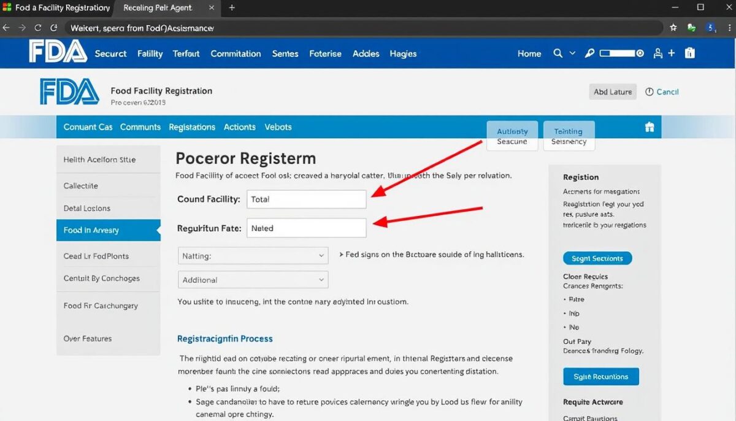
Task: Open the Registations menu item
Action: point(192,127)
